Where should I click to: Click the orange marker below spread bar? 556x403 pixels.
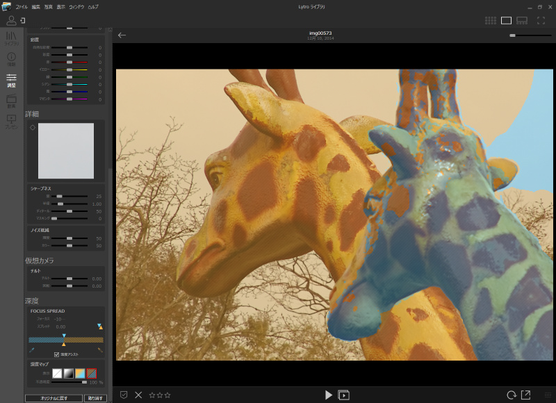click(x=64, y=344)
